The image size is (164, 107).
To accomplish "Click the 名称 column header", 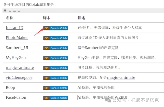I will (x=10, y=18).
